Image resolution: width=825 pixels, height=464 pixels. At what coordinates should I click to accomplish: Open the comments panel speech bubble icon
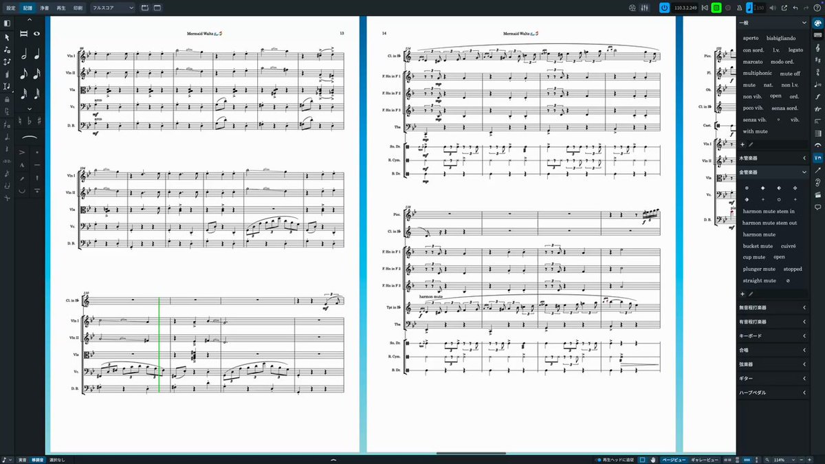[817, 206]
